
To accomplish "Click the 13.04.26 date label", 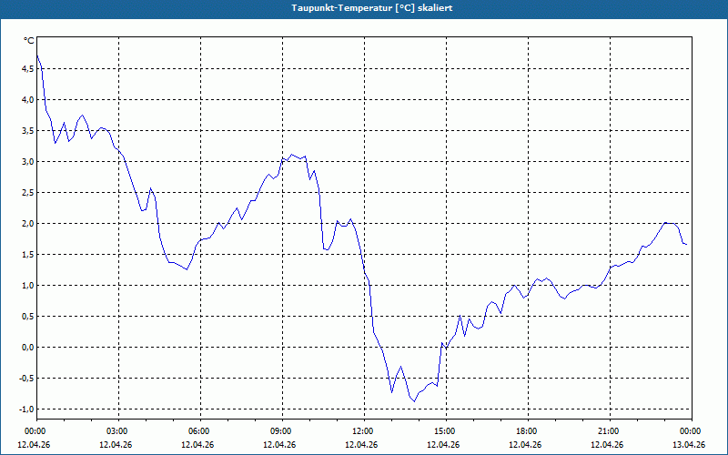I will click(689, 444).
